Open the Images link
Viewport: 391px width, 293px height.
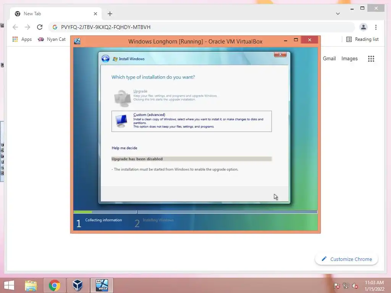pyautogui.click(x=349, y=58)
